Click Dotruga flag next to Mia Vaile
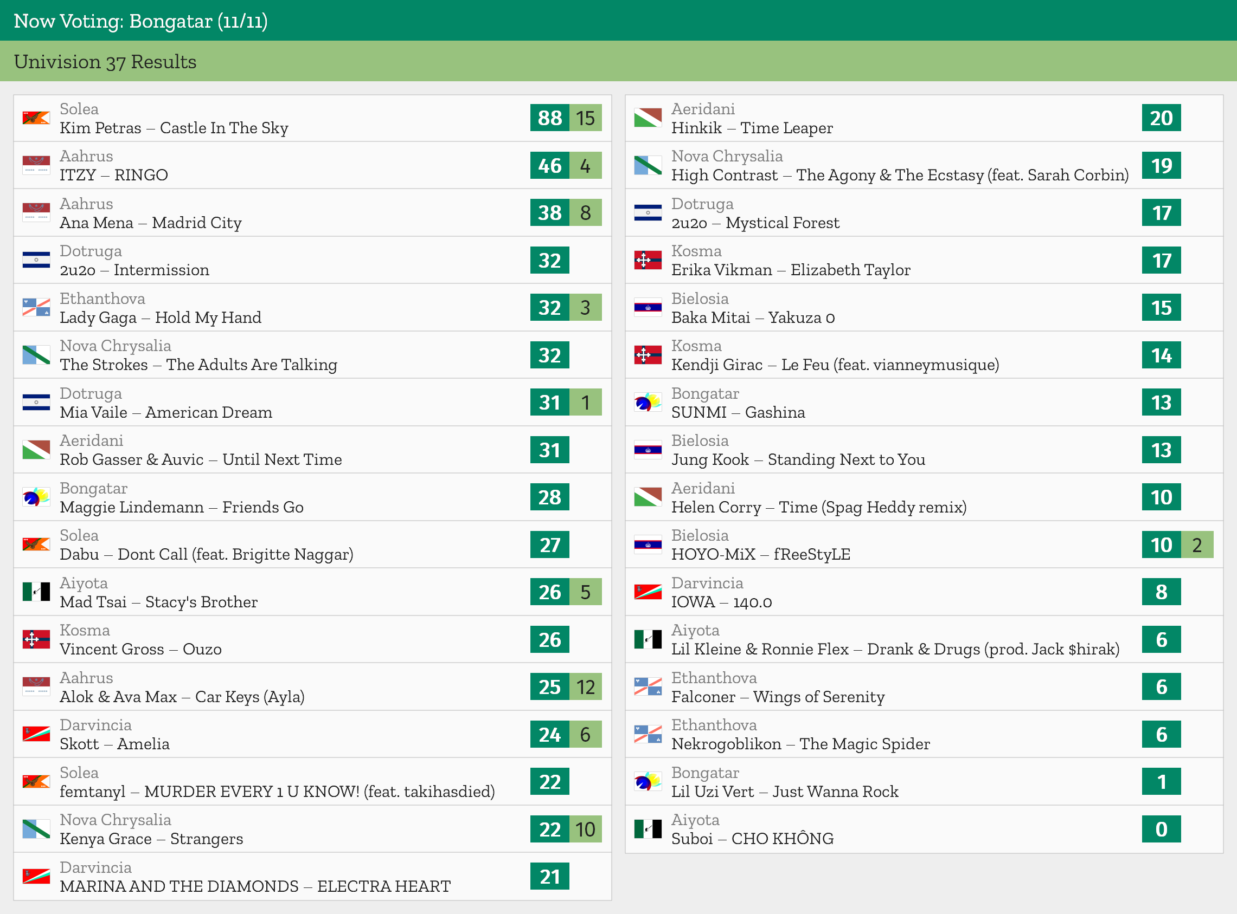 point(36,402)
